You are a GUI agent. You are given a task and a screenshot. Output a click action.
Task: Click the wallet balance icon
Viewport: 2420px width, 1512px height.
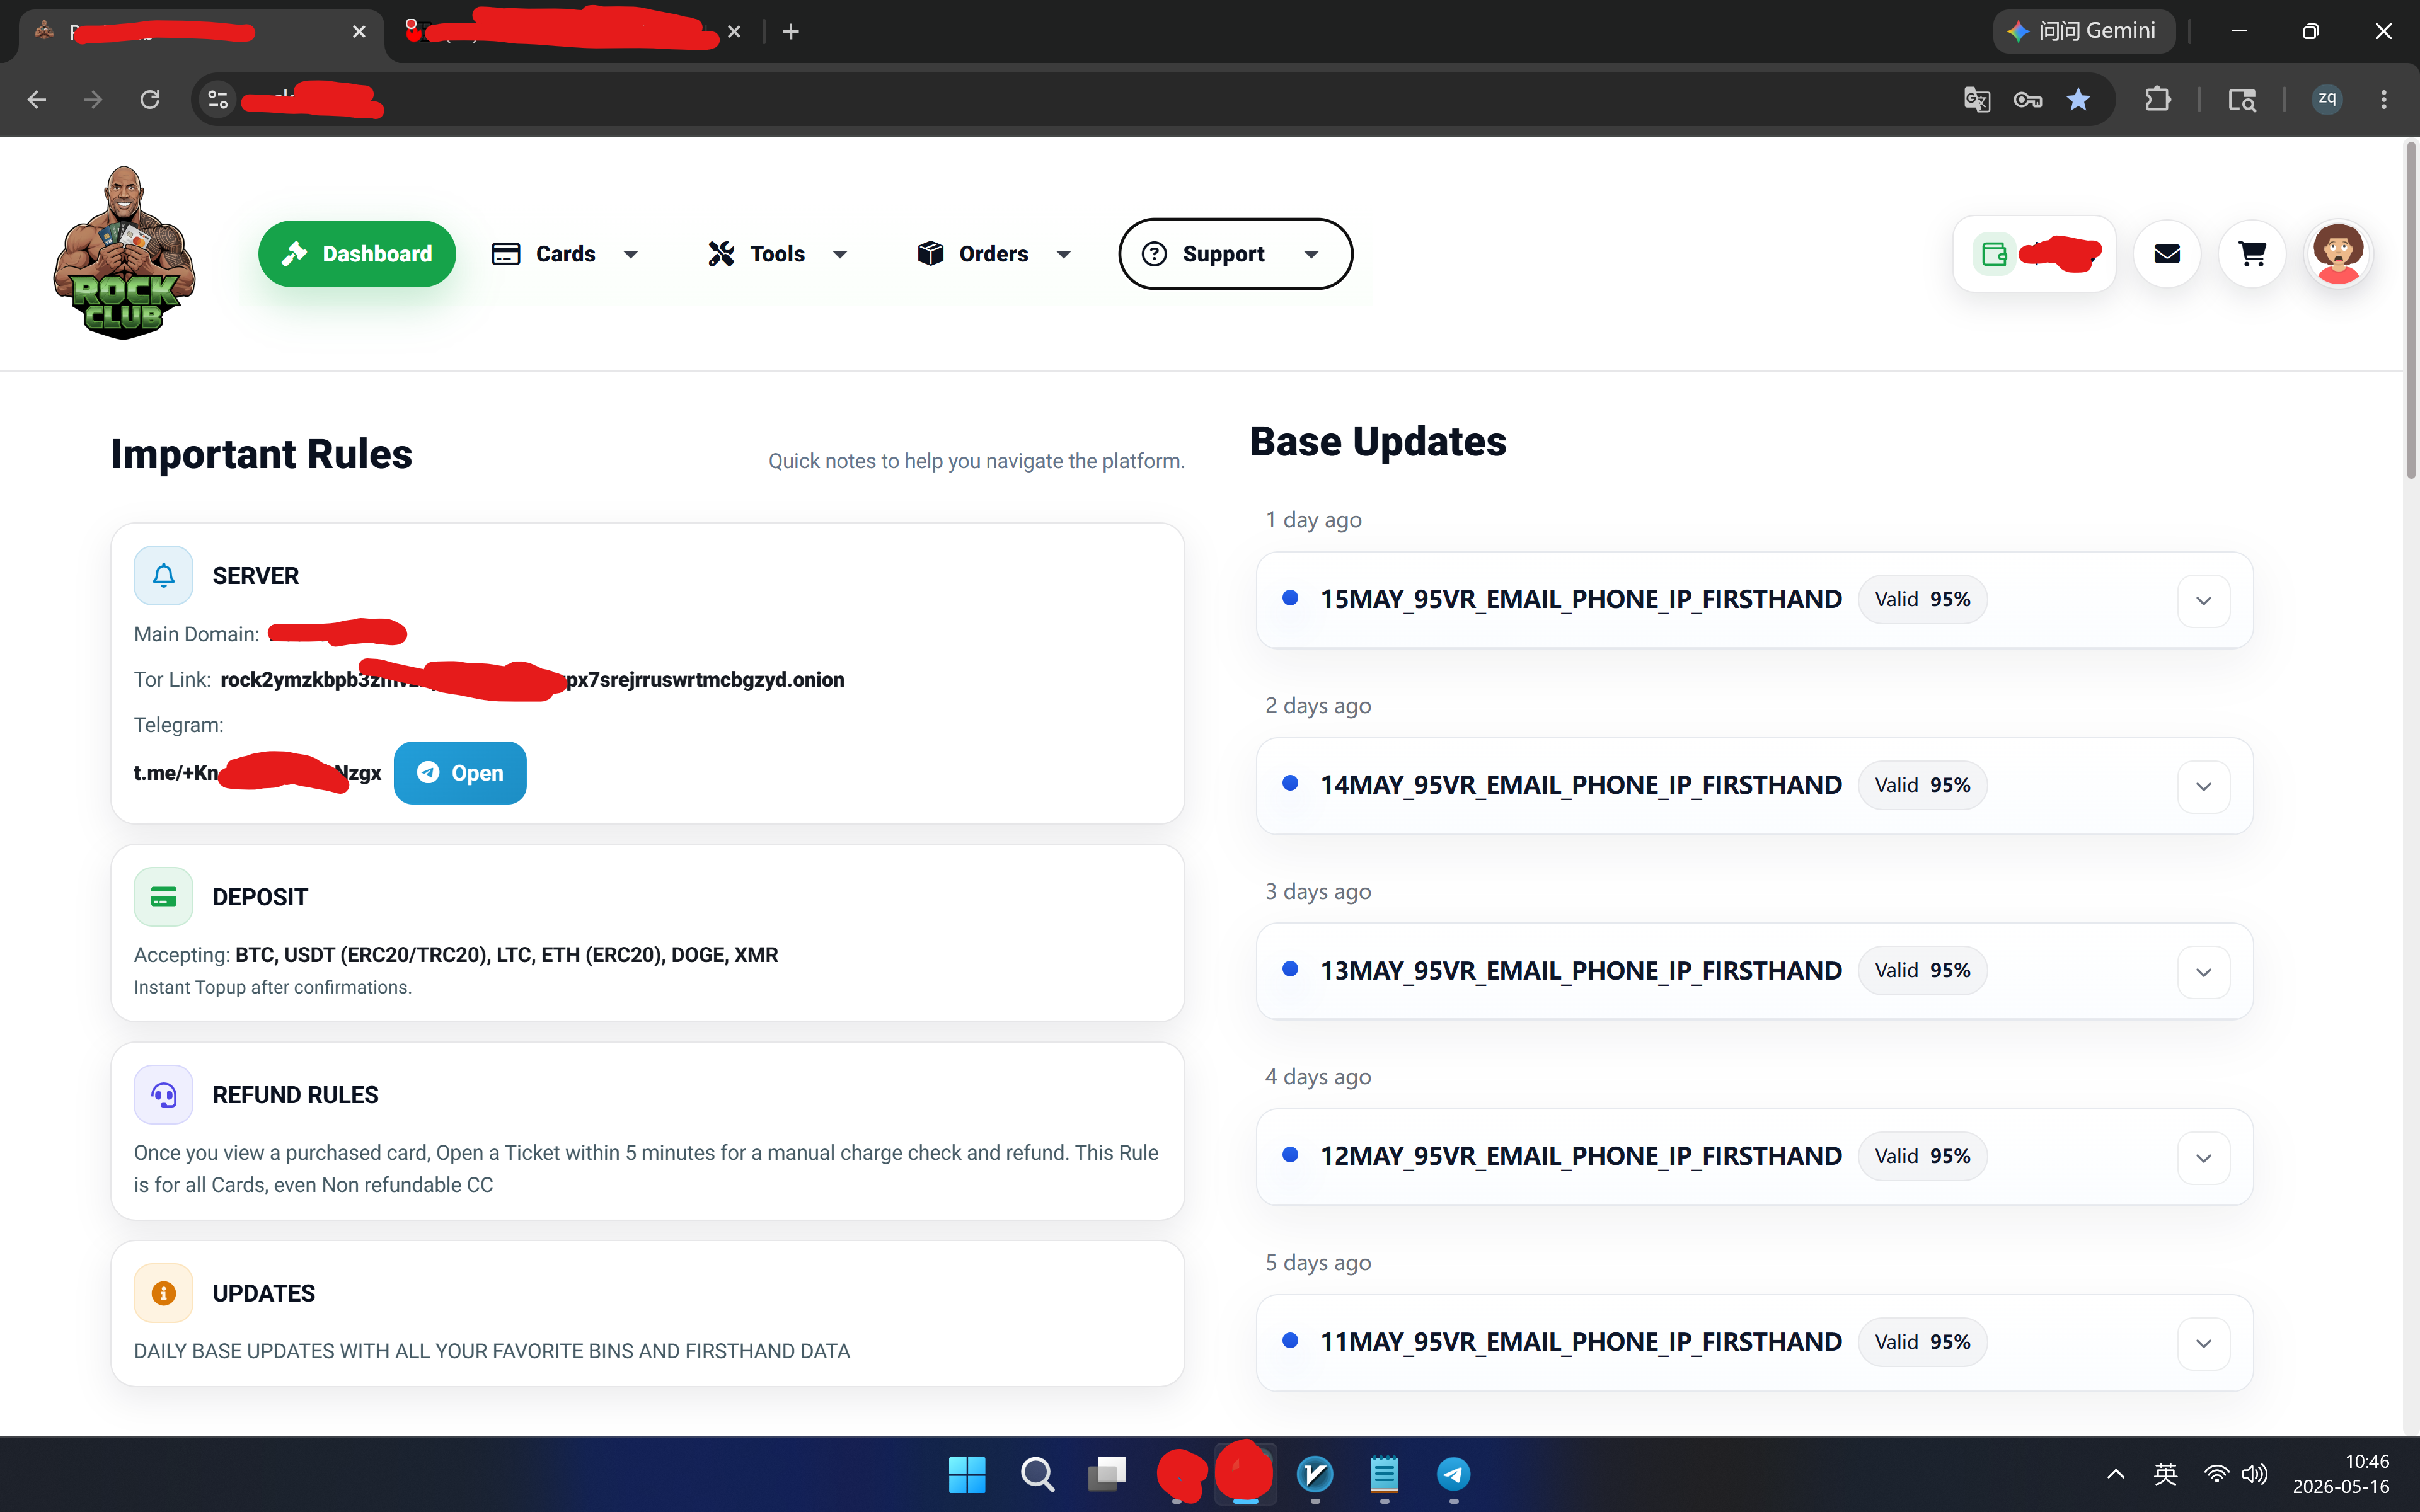pos(1994,254)
